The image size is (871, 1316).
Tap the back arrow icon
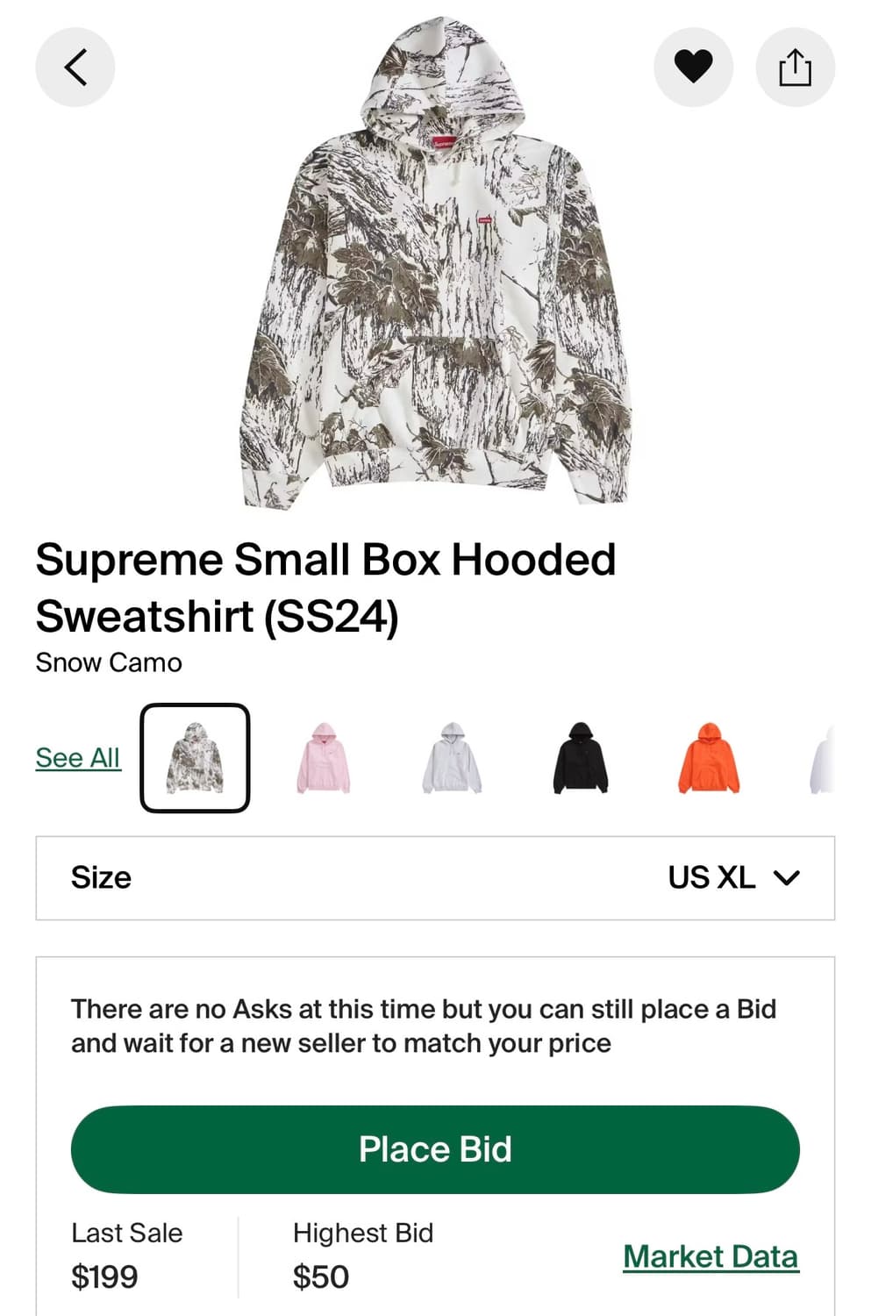[75, 68]
